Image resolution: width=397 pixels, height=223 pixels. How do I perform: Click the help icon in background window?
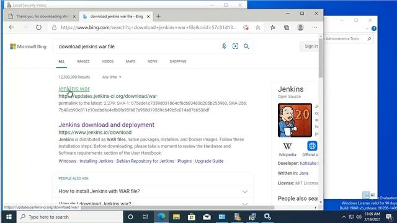click(x=373, y=28)
